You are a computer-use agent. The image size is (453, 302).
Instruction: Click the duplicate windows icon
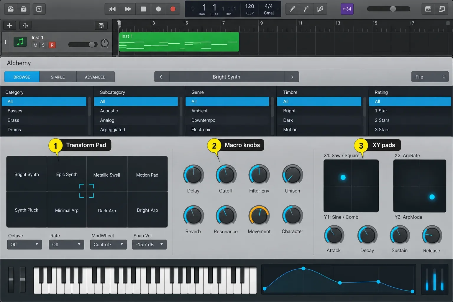442,9
